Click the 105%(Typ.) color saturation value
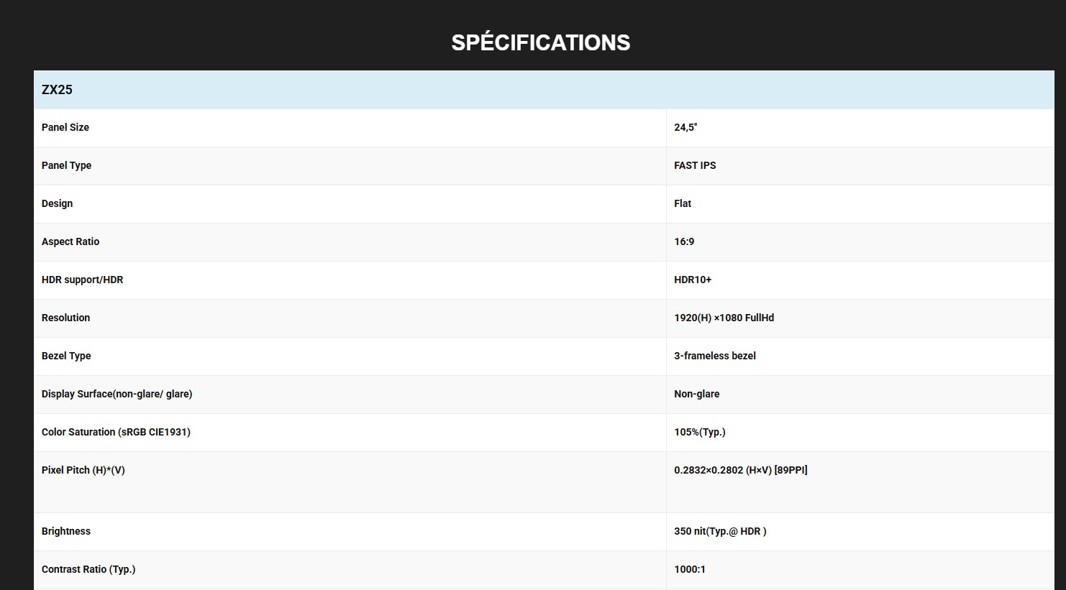 [x=699, y=432]
